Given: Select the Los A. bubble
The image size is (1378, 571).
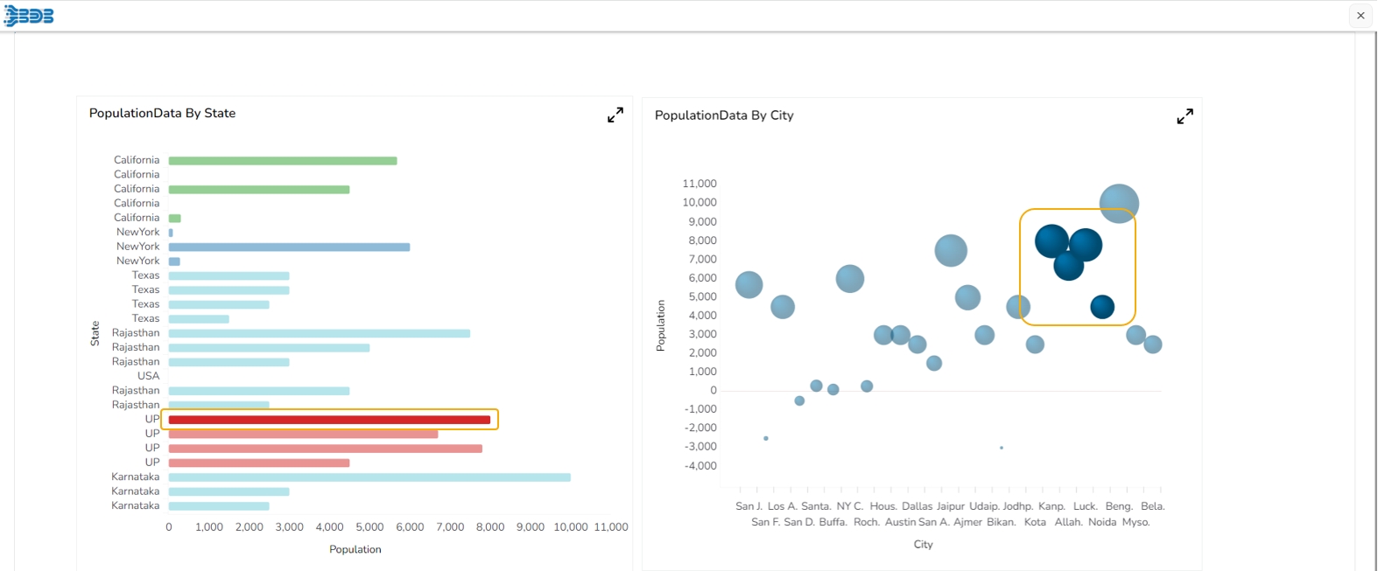Looking at the screenshot, I should 783,307.
